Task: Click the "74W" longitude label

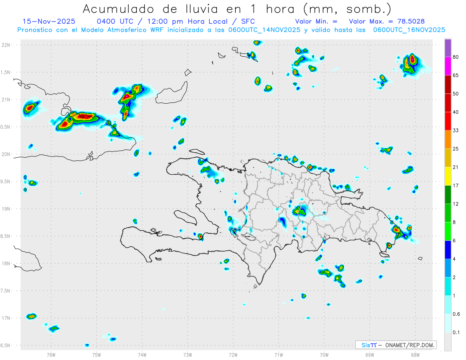Action: 142,354
